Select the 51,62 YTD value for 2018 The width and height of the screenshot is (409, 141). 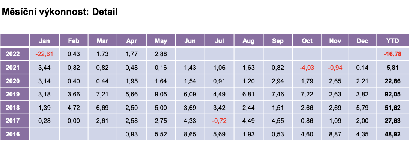(x=393, y=107)
